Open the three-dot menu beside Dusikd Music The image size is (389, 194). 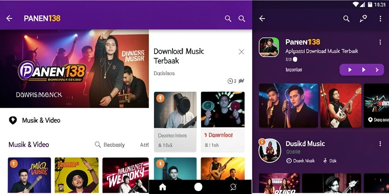380,144
